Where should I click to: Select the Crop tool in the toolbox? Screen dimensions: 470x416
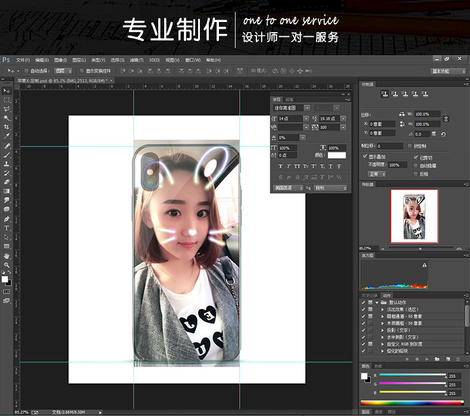7,127
